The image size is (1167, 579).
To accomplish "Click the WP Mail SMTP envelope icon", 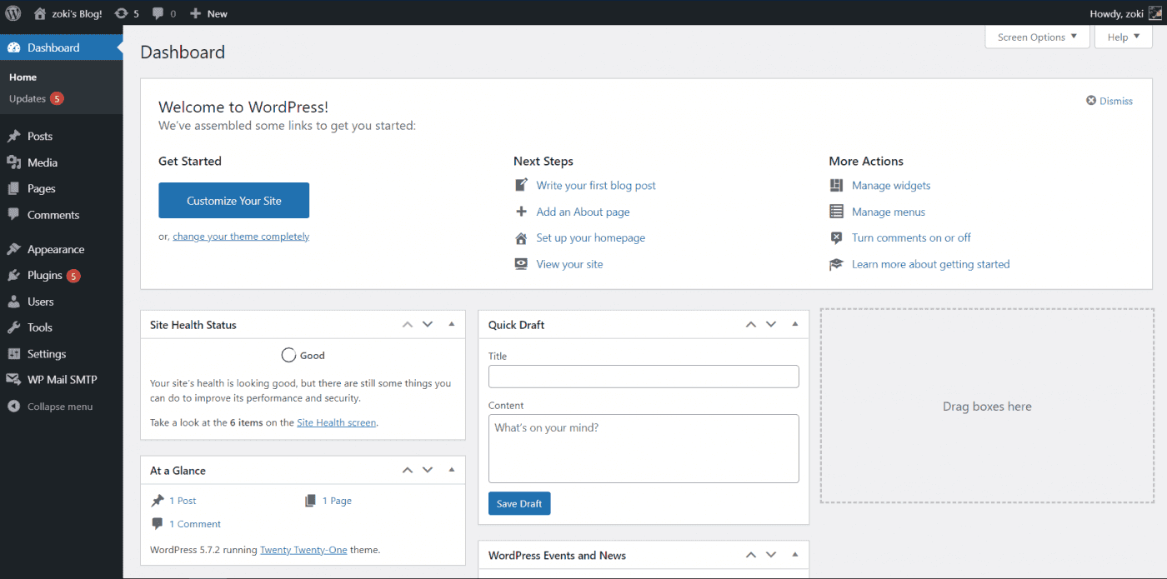I will click(13, 379).
